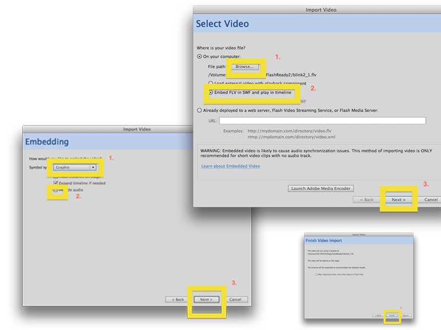The image size is (441, 330).
Task: Click the Browse... button for file path
Action: tap(245, 67)
